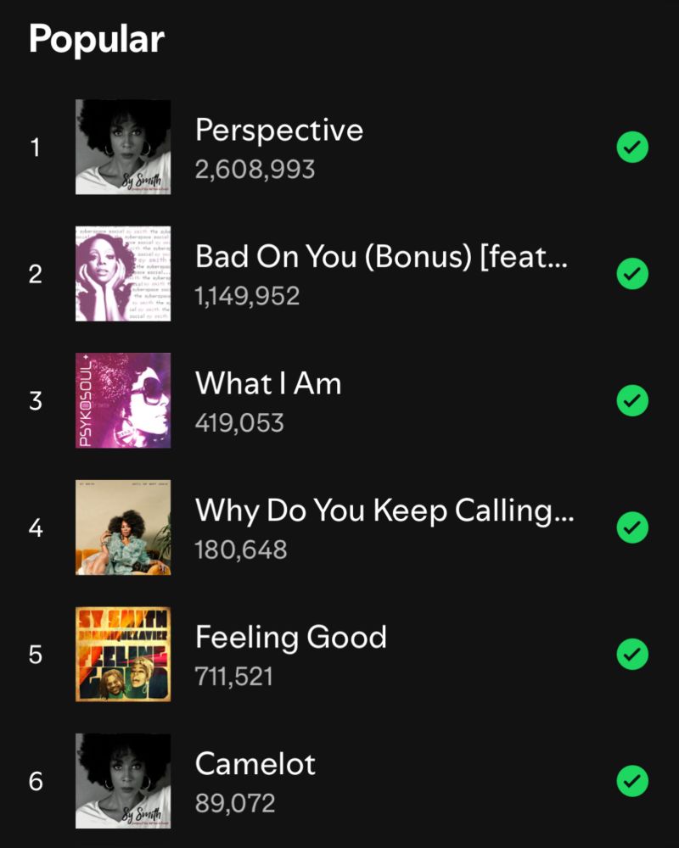
Task: Play the song Perspective
Action: click(x=279, y=131)
